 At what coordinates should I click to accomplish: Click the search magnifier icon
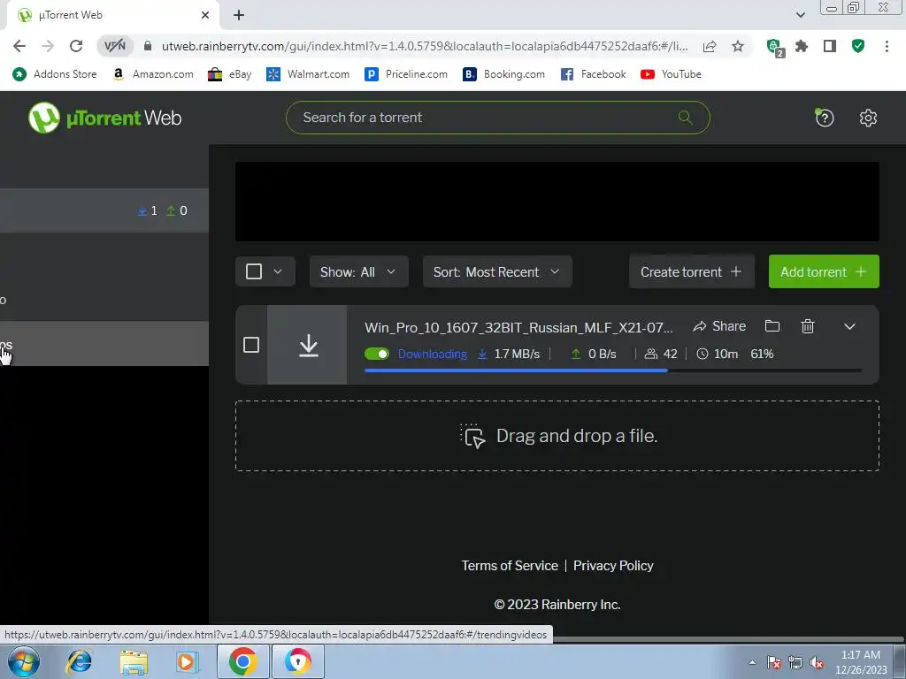pos(686,118)
